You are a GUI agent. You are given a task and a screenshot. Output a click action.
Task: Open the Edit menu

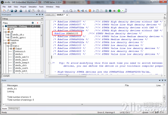[x=10, y=7]
